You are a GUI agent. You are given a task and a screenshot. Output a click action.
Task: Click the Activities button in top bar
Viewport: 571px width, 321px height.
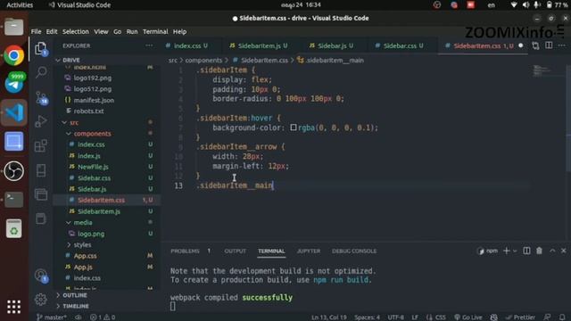20,4
